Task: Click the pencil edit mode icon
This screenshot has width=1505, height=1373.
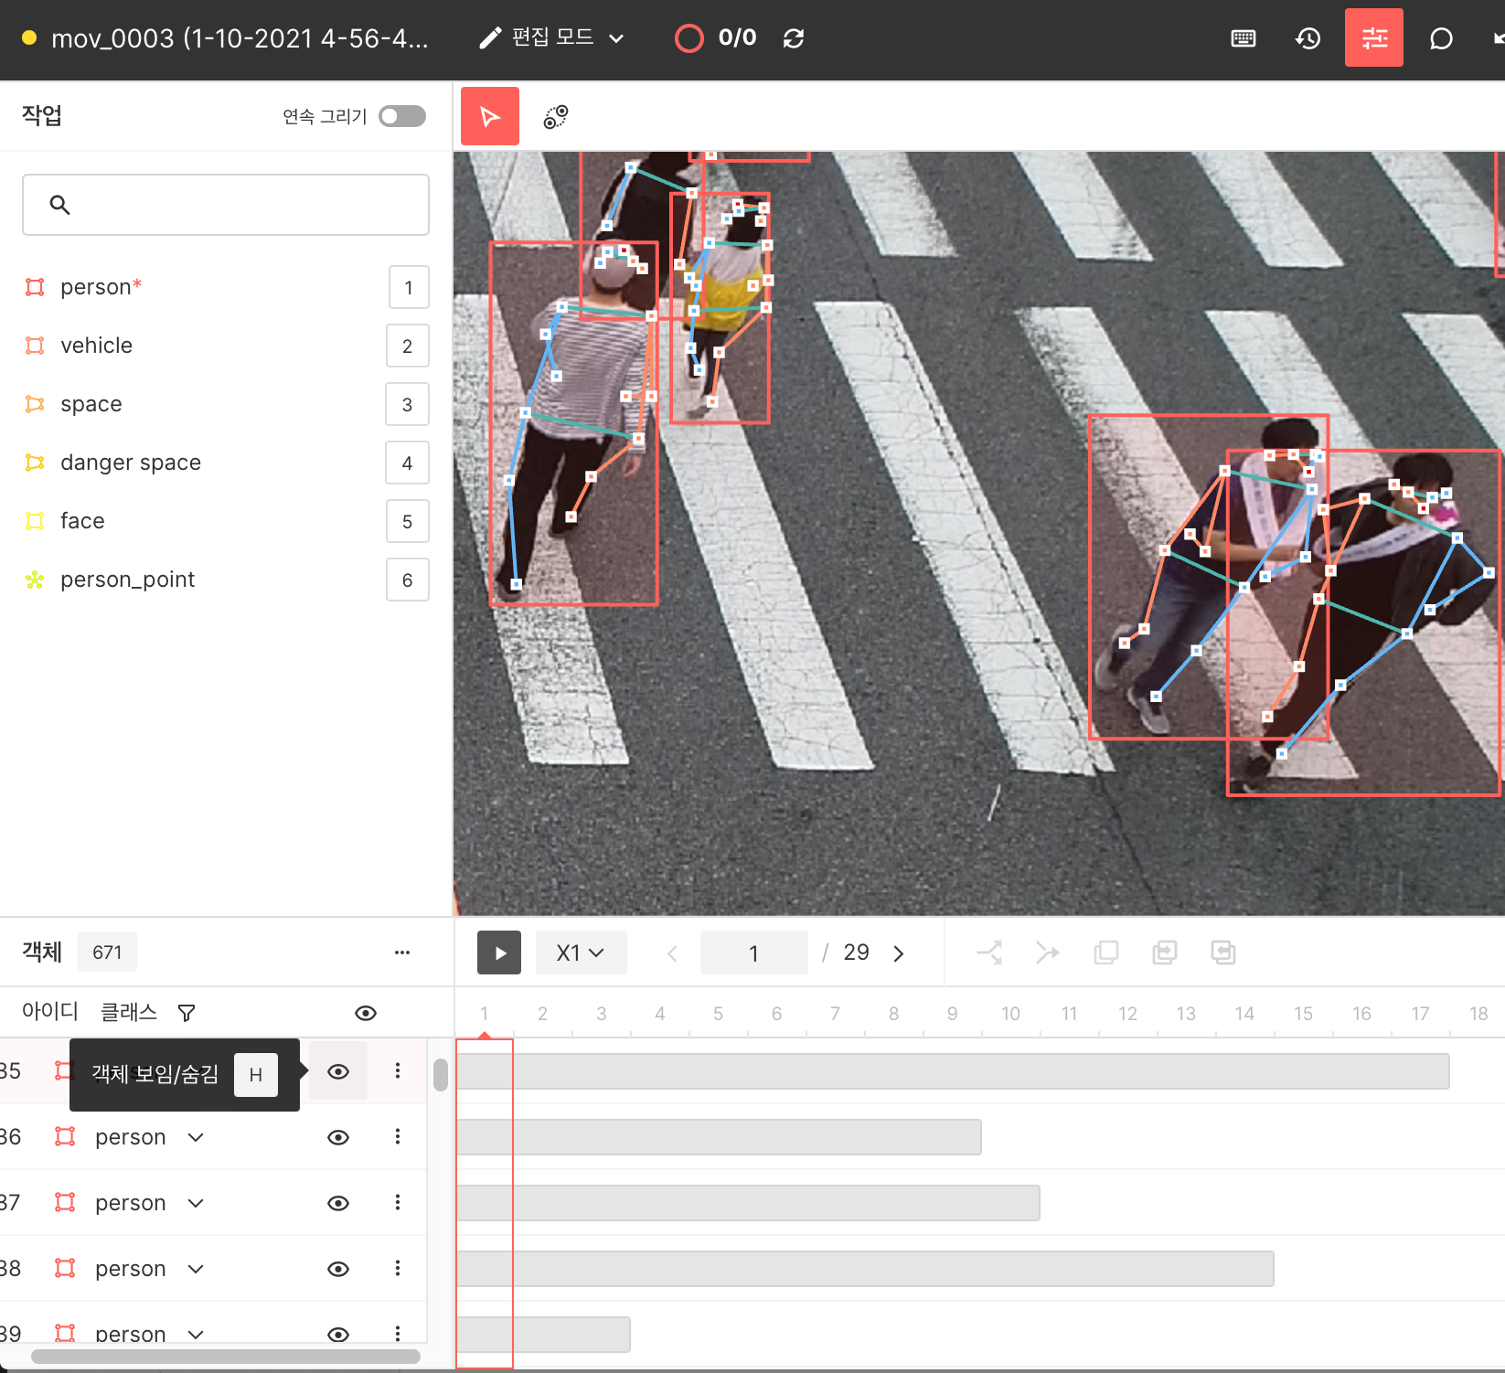Action: [490, 37]
